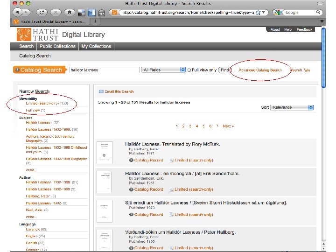Open the All Fields search type dropdown
This screenshot has width=336, height=252.
coord(163,70)
